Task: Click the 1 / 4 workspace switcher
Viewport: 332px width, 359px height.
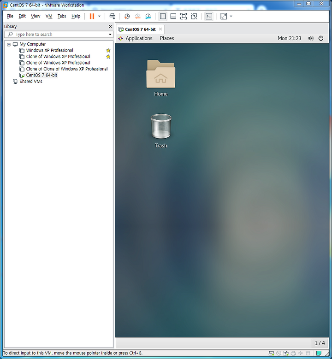Action: [320, 343]
